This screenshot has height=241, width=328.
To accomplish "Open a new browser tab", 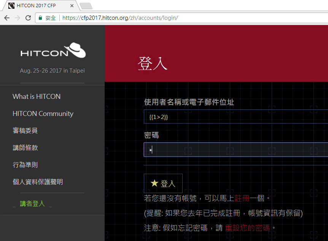I will (86, 6).
